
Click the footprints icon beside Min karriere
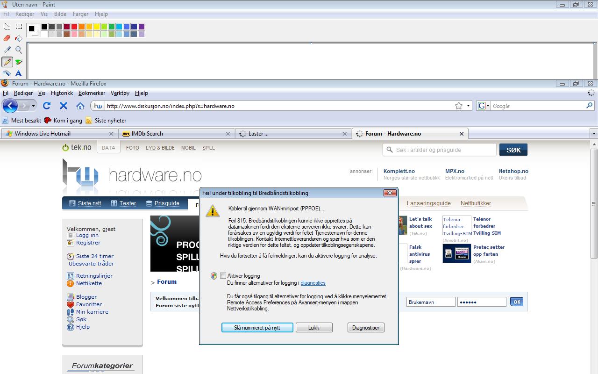click(x=71, y=312)
